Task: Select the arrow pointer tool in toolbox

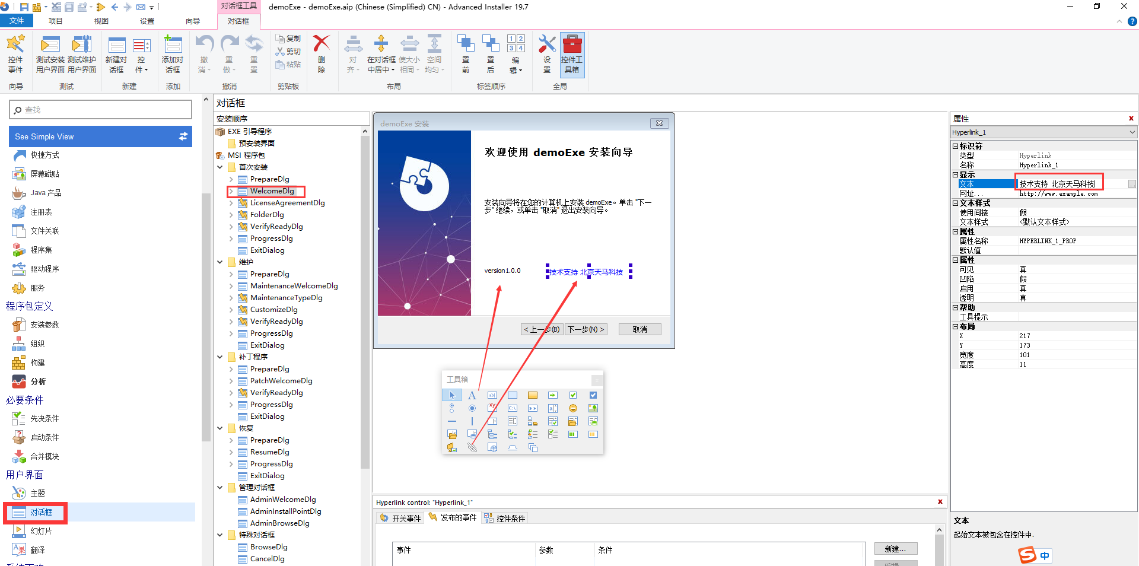Action: pyautogui.click(x=452, y=395)
